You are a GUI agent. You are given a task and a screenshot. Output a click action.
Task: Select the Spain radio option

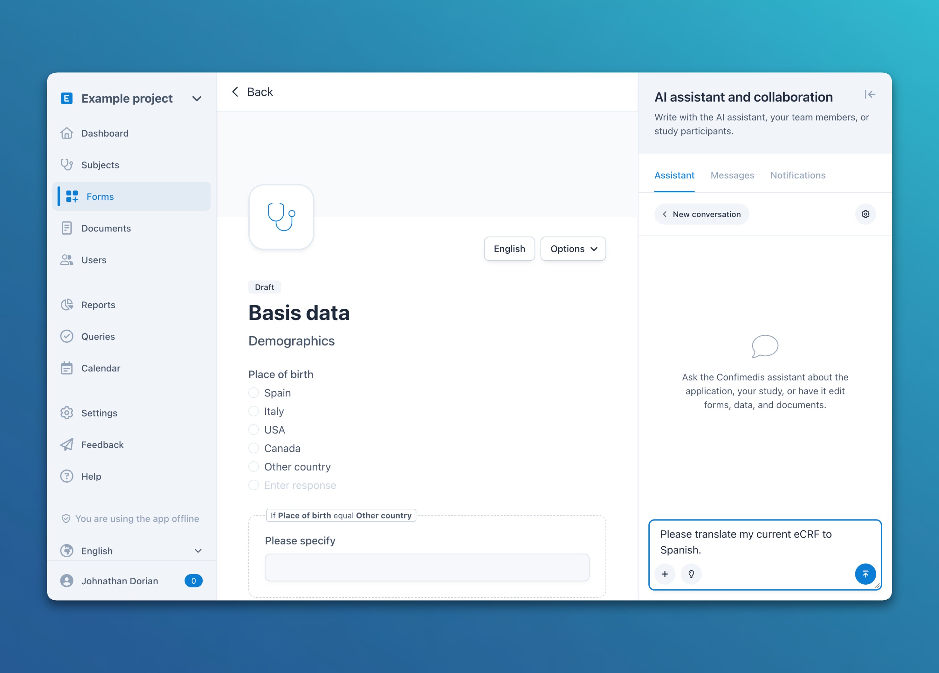(x=253, y=392)
